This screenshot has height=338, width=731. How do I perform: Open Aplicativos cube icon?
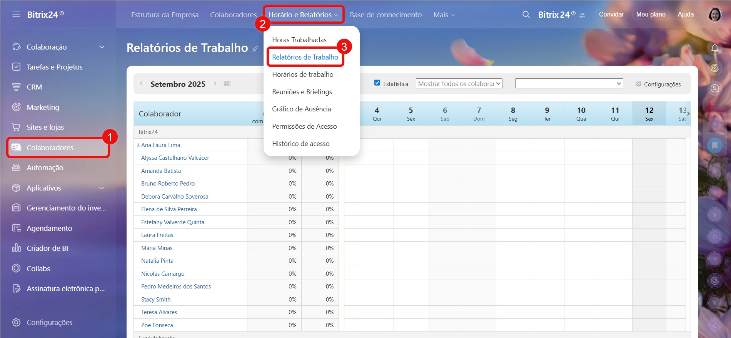[x=16, y=188]
